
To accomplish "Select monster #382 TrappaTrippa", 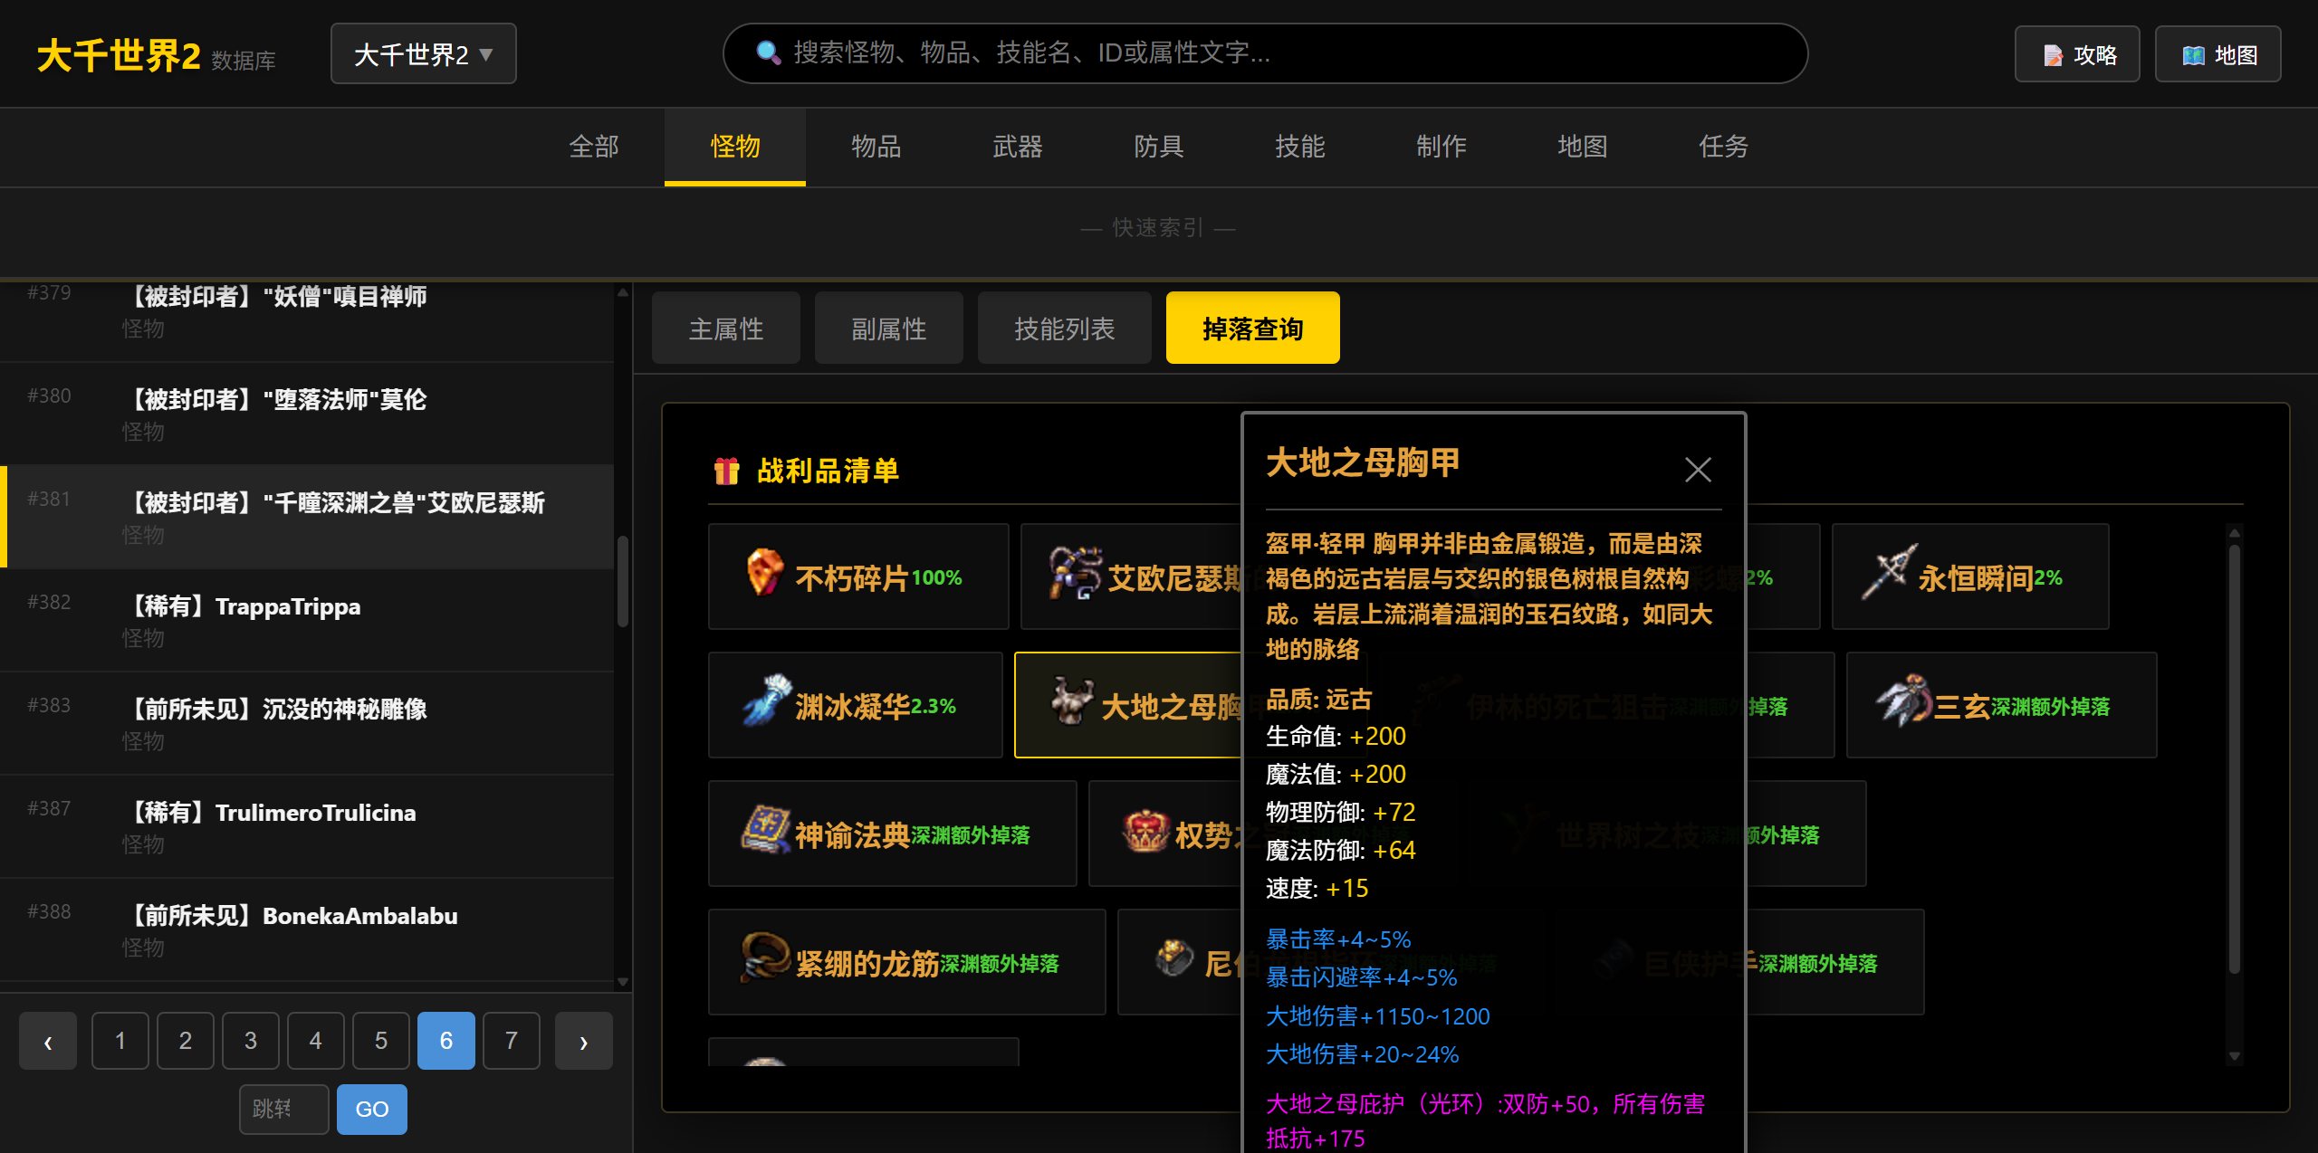I will click(x=307, y=620).
